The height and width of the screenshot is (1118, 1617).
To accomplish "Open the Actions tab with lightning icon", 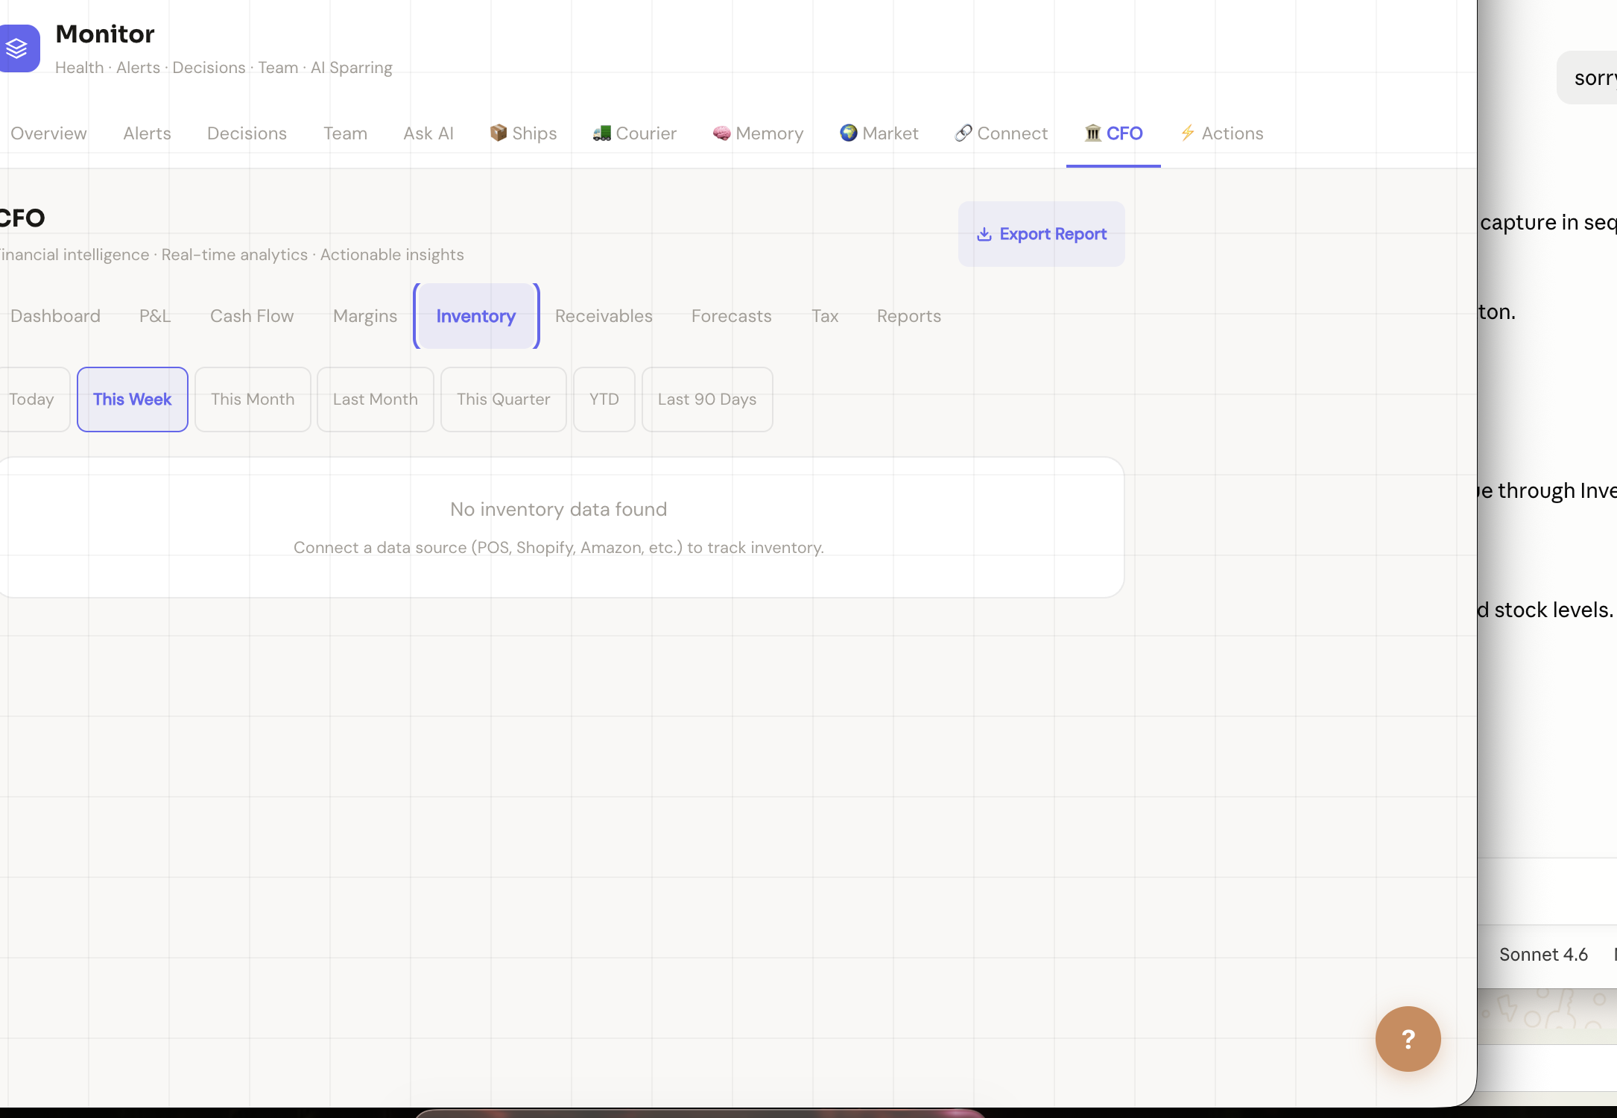I will tap(1221, 133).
